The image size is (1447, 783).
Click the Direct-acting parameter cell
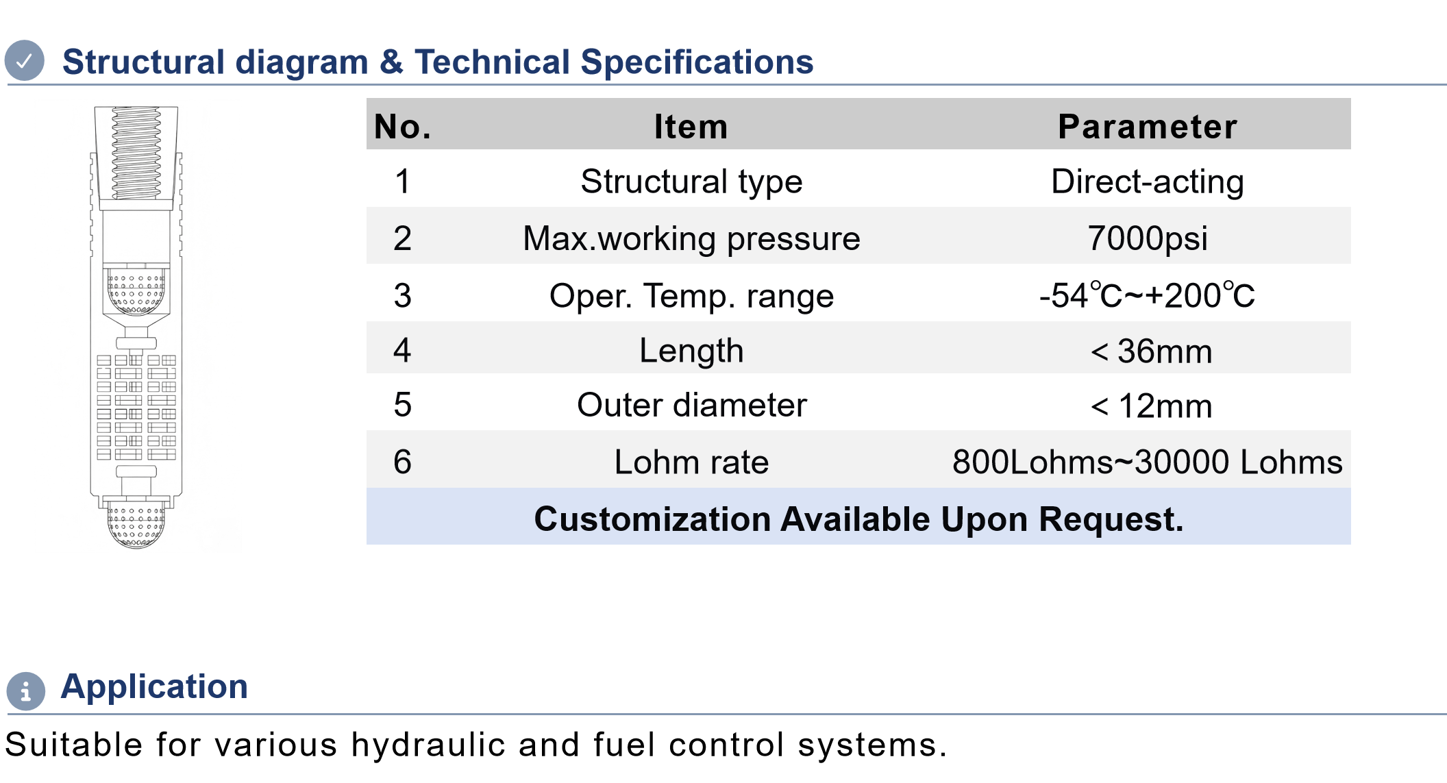coord(1148,182)
